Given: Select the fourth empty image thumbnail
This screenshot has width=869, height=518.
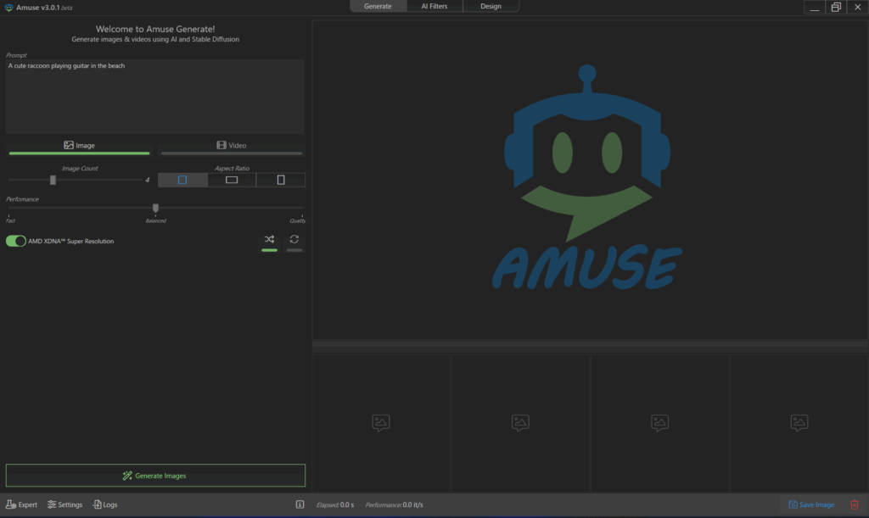Looking at the screenshot, I should [799, 423].
